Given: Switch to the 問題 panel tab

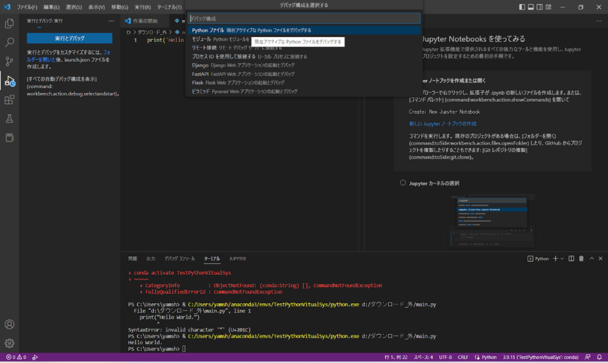Looking at the screenshot, I should [133, 259].
